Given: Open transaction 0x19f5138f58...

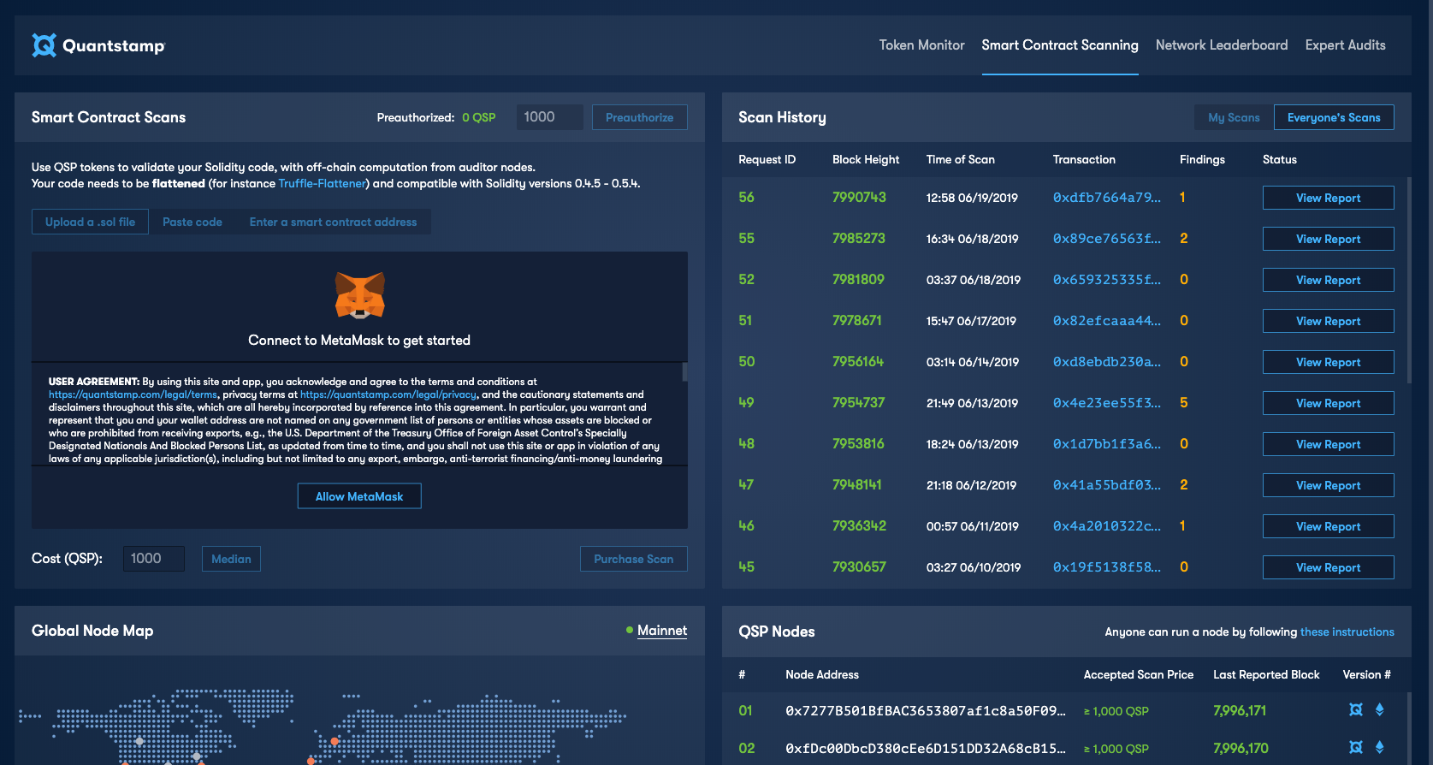Looking at the screenshot, I should 1107,567.
